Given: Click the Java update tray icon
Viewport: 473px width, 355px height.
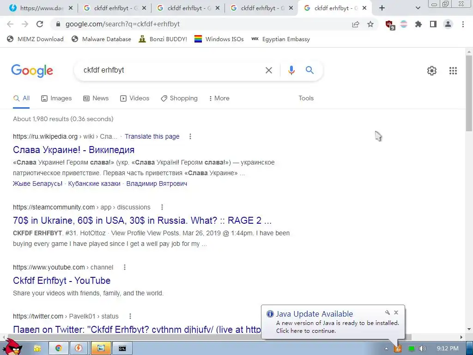Looking at the screenshot, I should pos(398,349).
